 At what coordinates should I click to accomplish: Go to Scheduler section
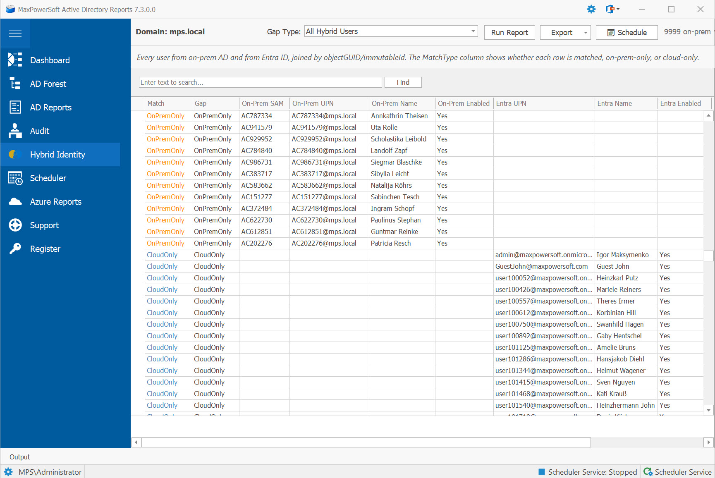tap(48, 178)
